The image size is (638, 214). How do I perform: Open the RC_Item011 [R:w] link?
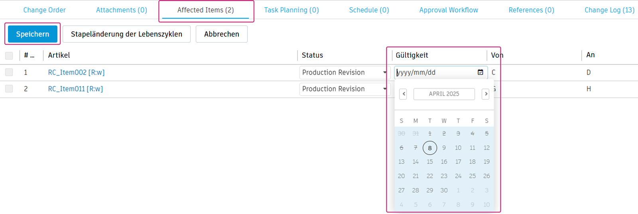coord(75,89)
